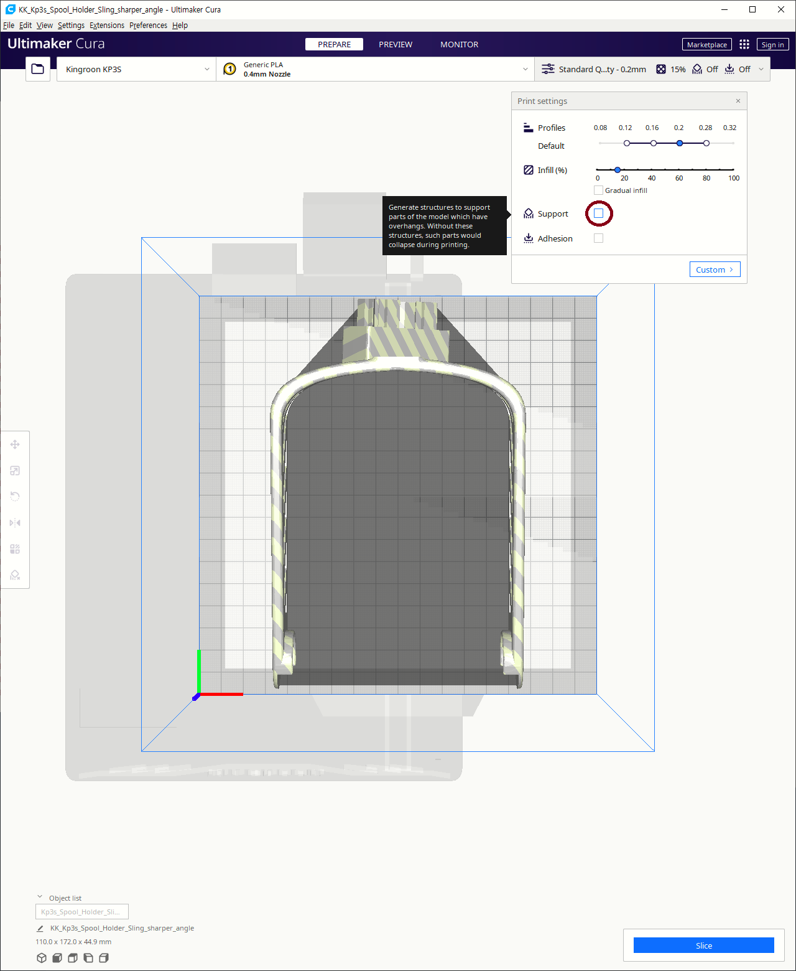The width and height of the screenshot is (796, 971).
Task: Collapse the Object list expander
Action: 40,897
